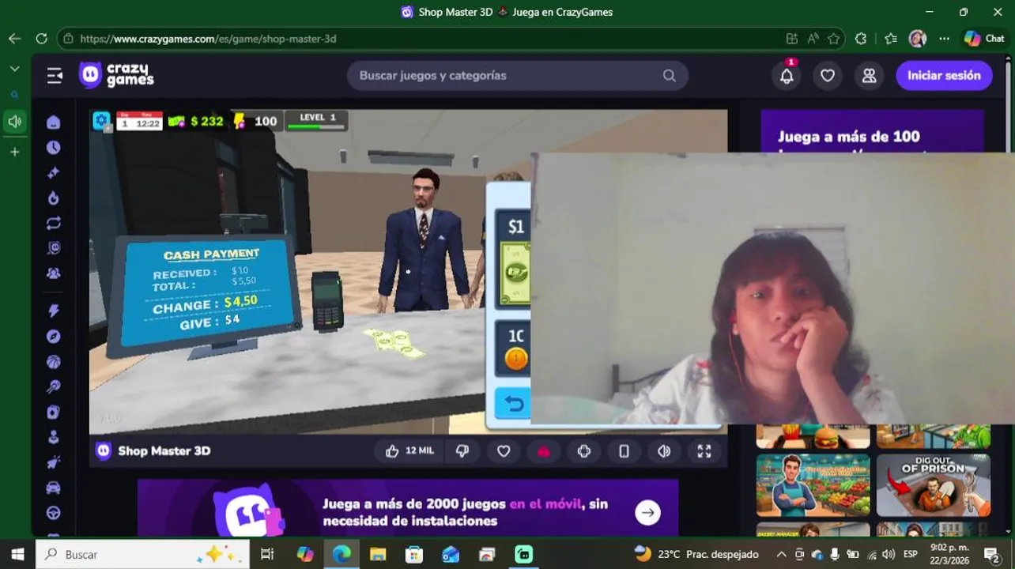Image resolution: width=1015 pixels, height=569 pixels.
Task: Click the search magnifier icon
Action: (670, 76)
